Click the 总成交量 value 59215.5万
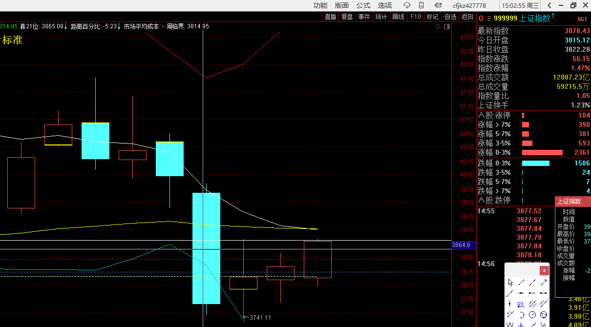Screen dimensions: 591x327 tap(573, 86)
